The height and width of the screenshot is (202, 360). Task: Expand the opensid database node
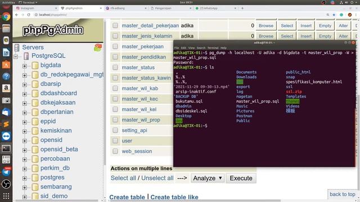coord(25,141)
